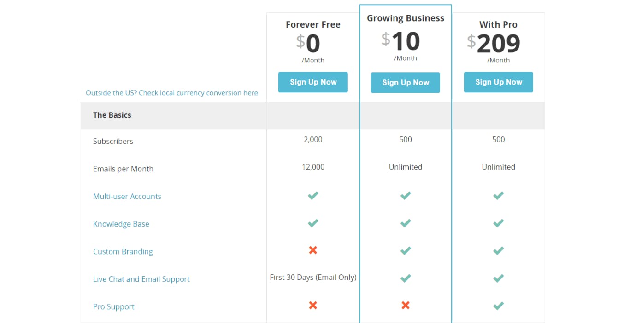Open the Pro Support feature link

(114, 306)
